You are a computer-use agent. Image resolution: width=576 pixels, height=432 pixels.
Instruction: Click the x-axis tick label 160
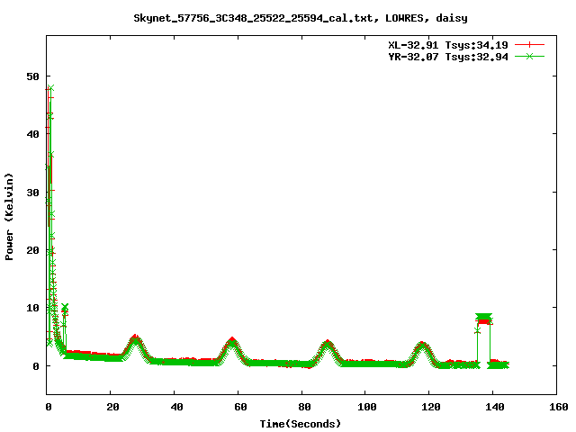point(559,407)
